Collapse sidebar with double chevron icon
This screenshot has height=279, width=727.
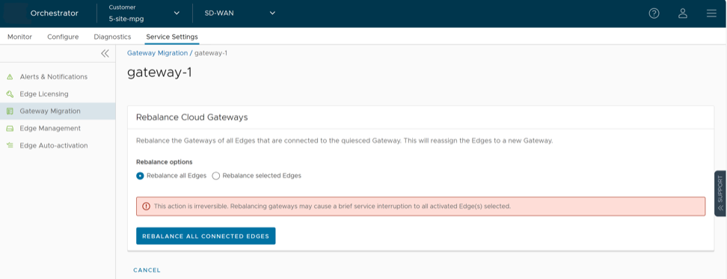pos(105,53)
